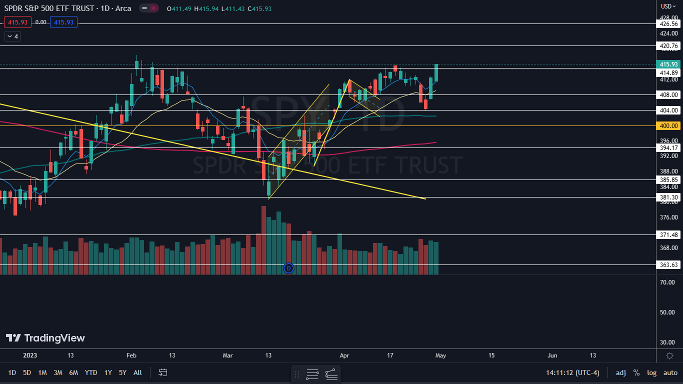Select the 5Y time range

[122, 372]
